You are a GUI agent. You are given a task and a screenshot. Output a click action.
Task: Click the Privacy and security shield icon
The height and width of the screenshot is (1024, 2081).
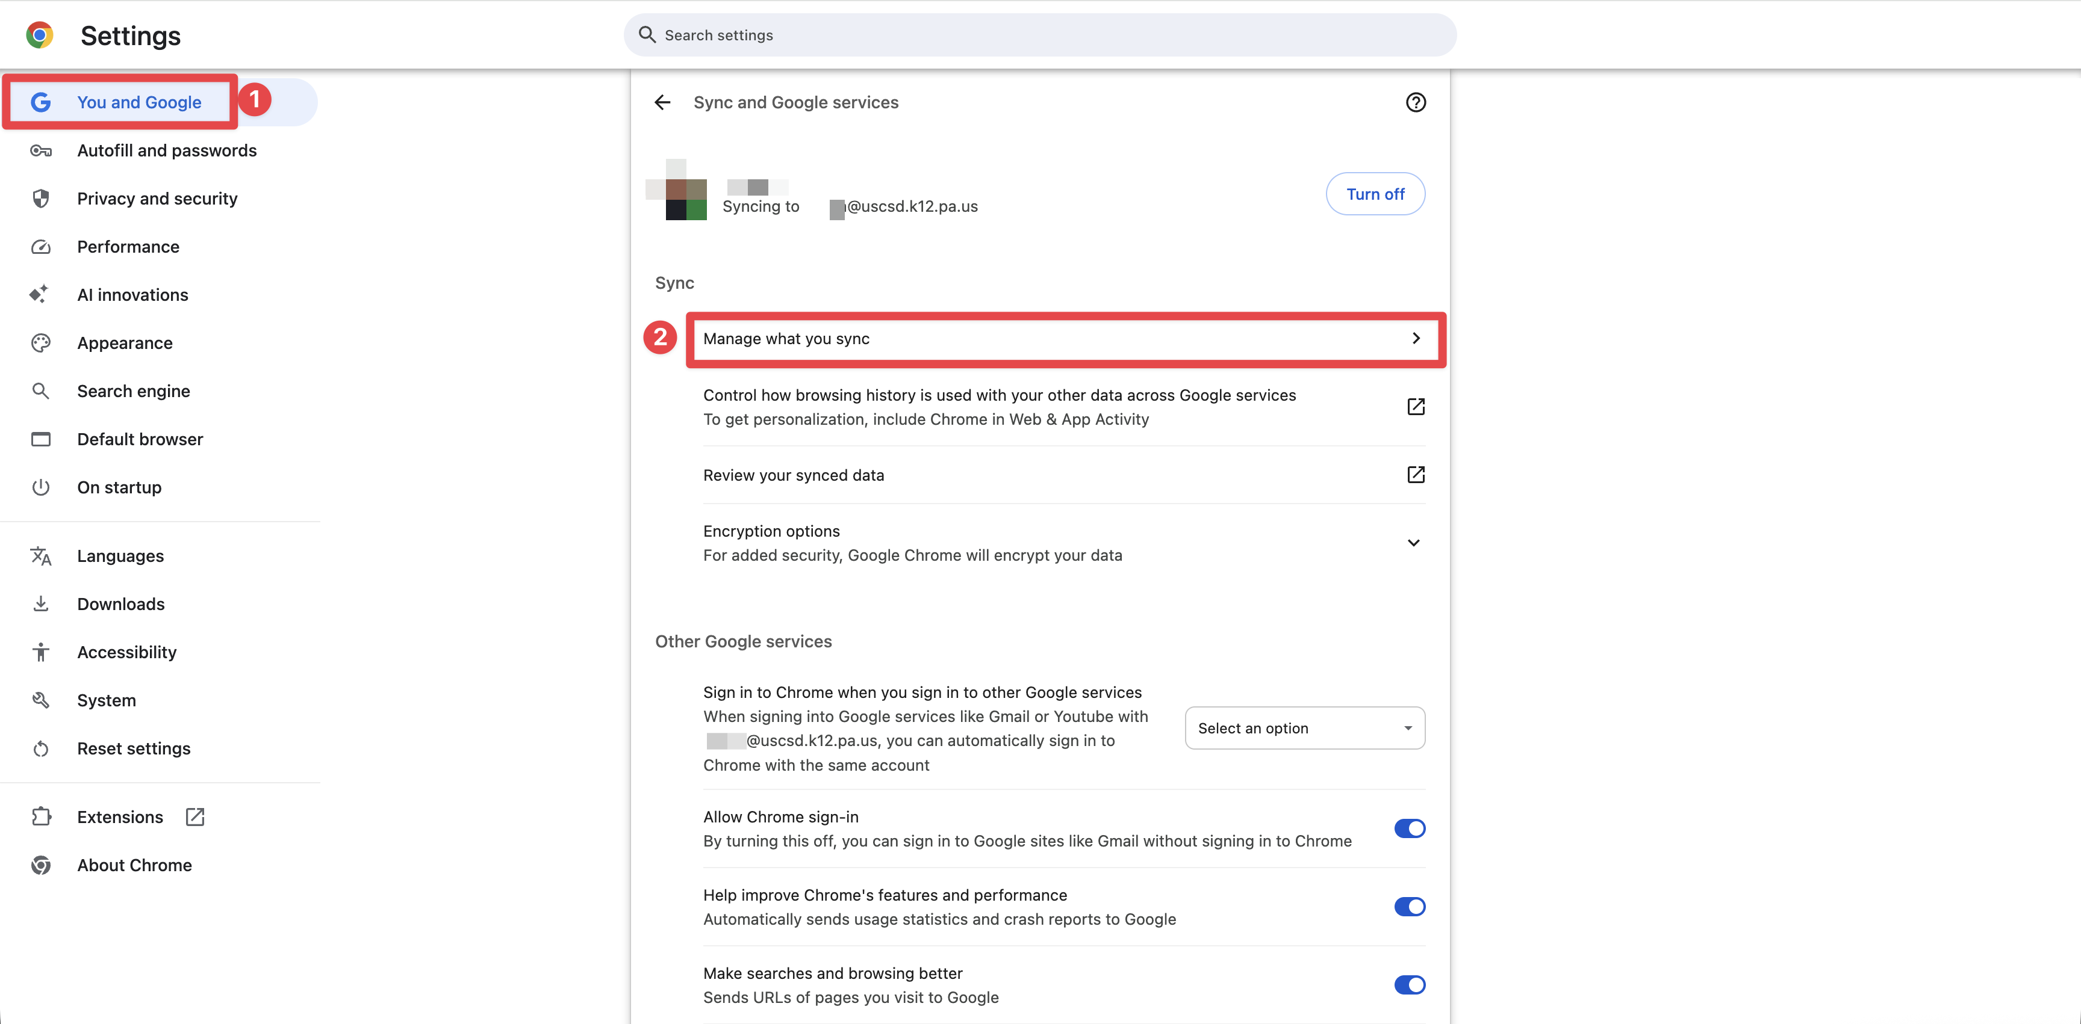[40, 199]
